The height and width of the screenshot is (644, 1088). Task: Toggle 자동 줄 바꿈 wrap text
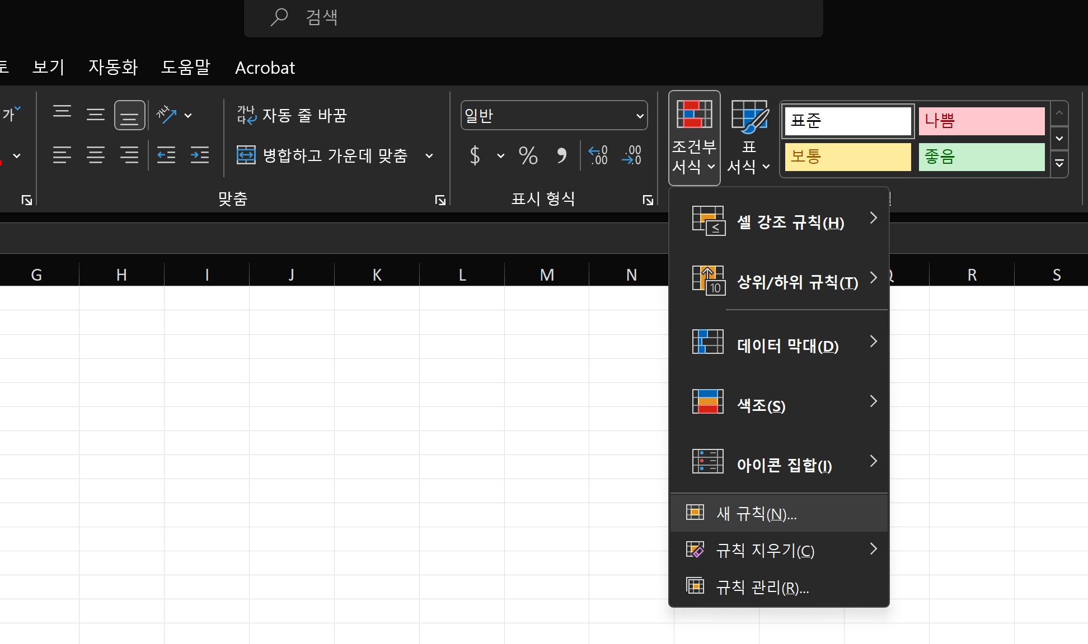pyautogui.click(x=292, y=115)
